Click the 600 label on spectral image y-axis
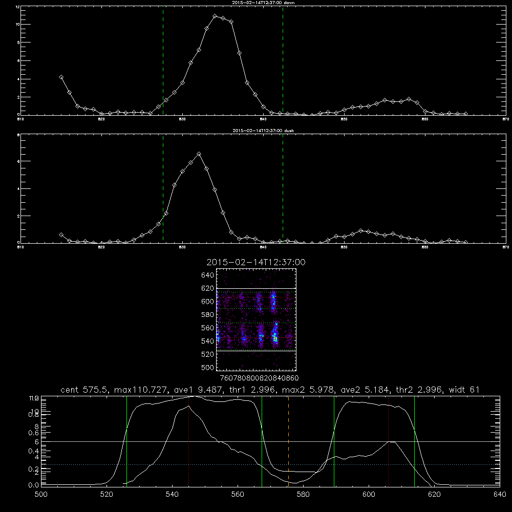Screen dimensions: 512x512 click(x=207, y=302)
